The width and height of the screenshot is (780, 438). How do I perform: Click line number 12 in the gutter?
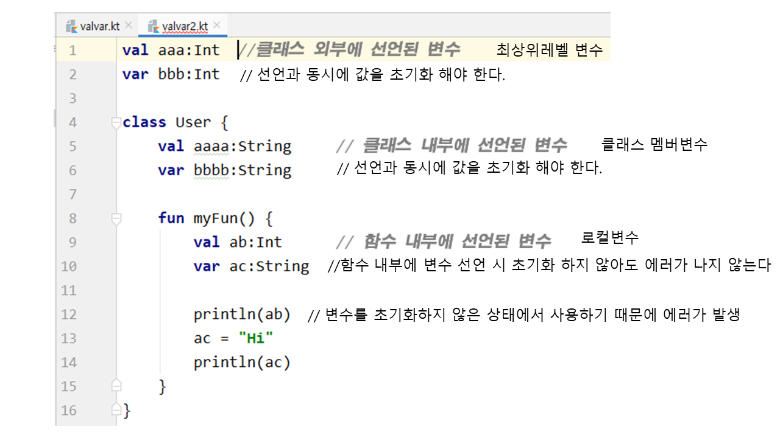point(69,315)
